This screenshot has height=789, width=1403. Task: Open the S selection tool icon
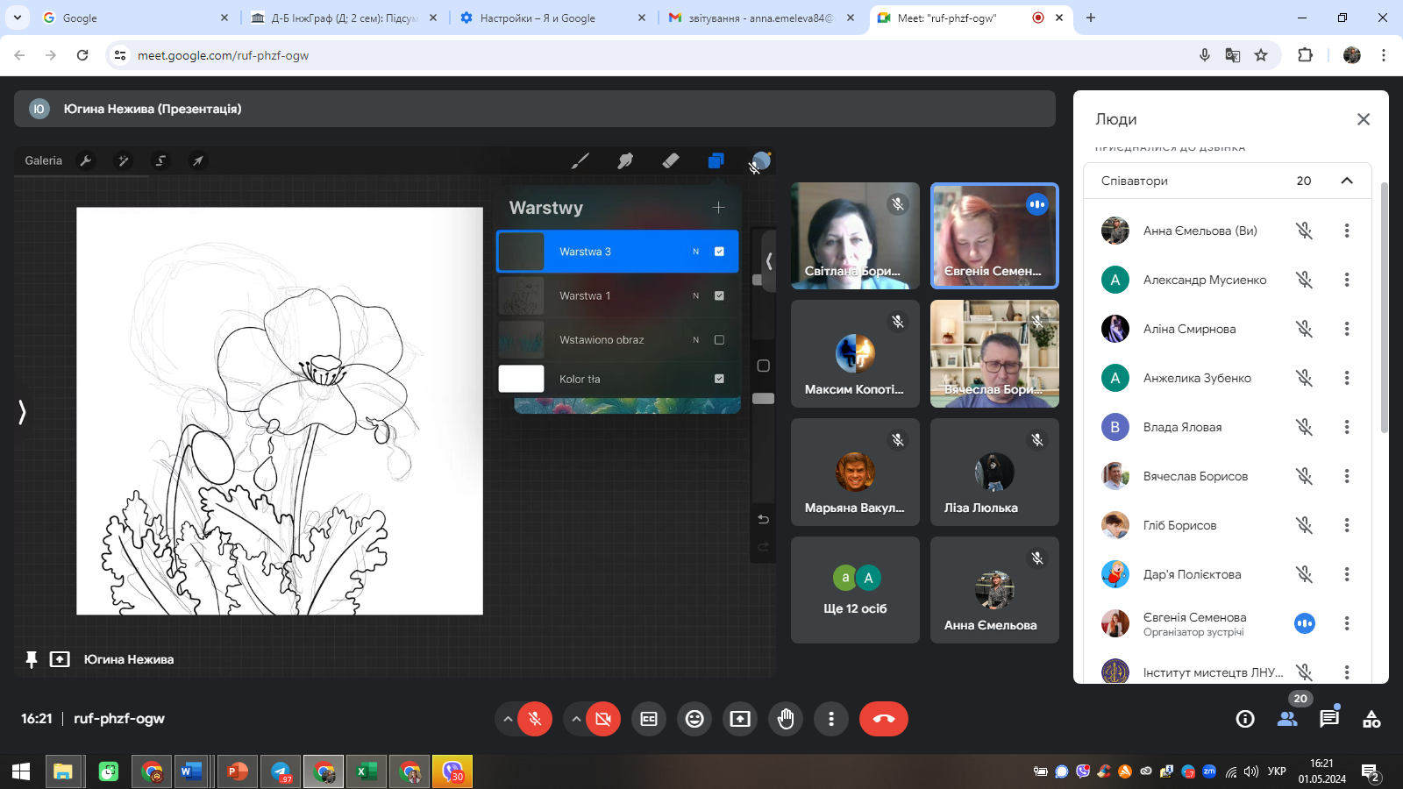[160, 160]
